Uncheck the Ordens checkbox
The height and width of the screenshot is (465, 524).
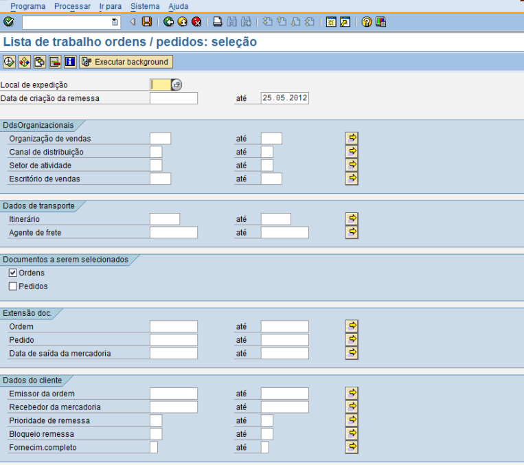click(13, 273)
